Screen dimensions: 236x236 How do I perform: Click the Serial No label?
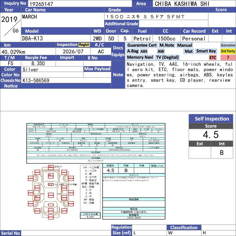coord(10,233)
